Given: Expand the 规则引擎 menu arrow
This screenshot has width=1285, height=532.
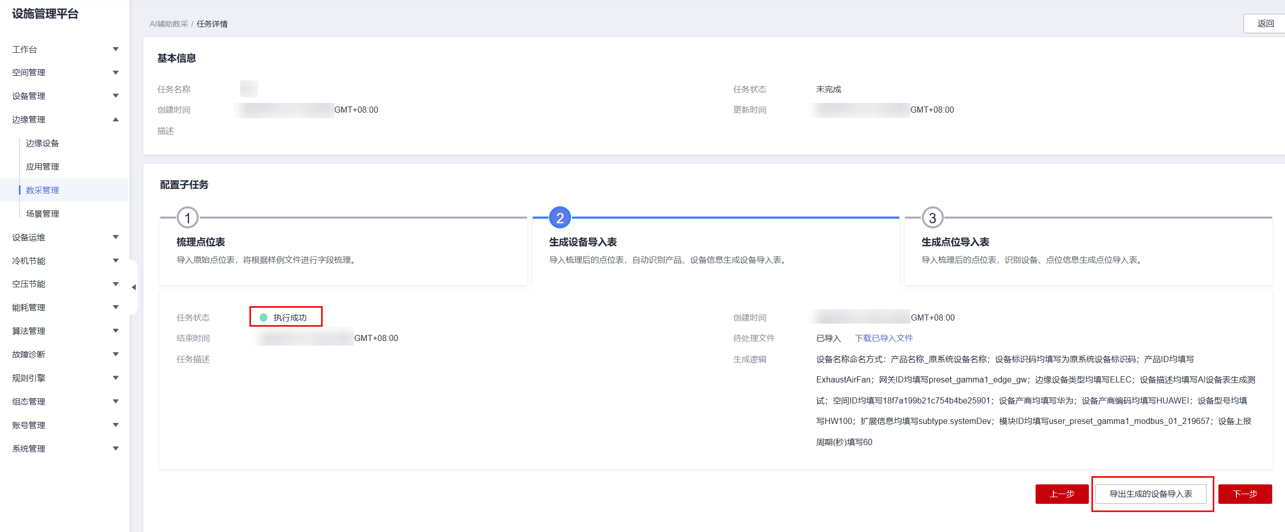Looking at the screenshot, I should (116, 378).
